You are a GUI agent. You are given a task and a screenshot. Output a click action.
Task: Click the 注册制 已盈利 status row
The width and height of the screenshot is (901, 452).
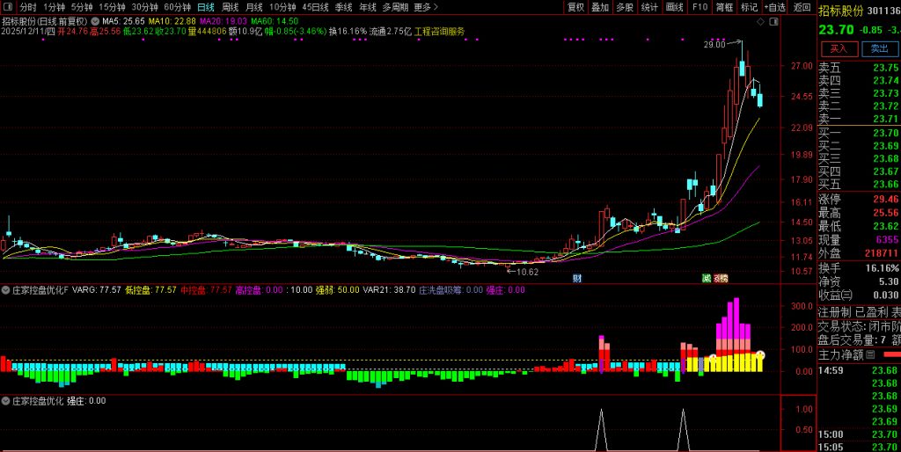click(x=859, y=312)
